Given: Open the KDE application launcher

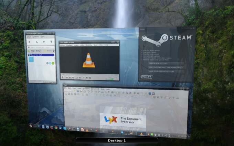Looking at the screenshot, I should coord(31,126).
